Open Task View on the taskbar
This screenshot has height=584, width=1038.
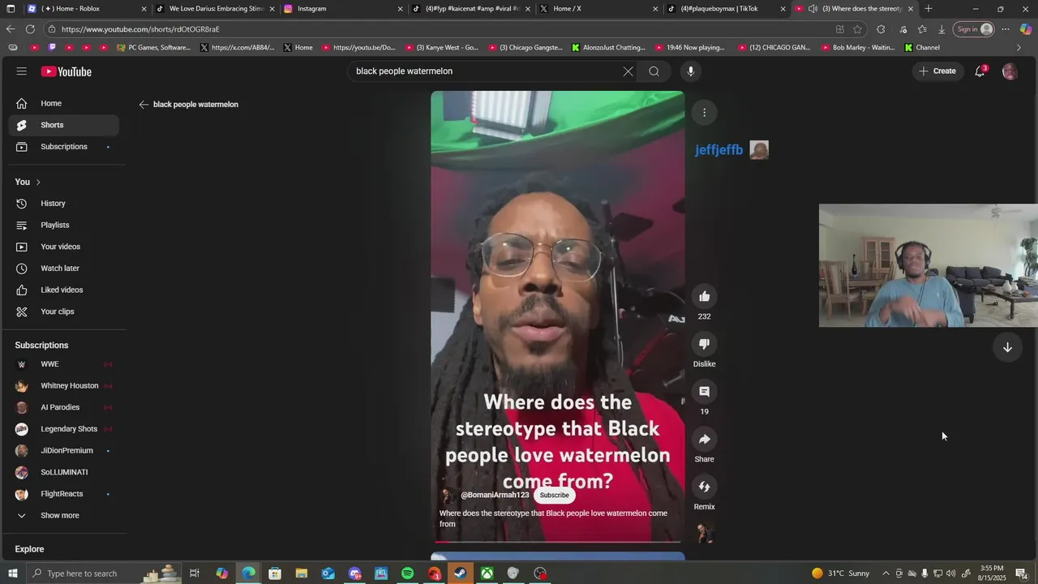pyautogui.click(x=195, y=573)
